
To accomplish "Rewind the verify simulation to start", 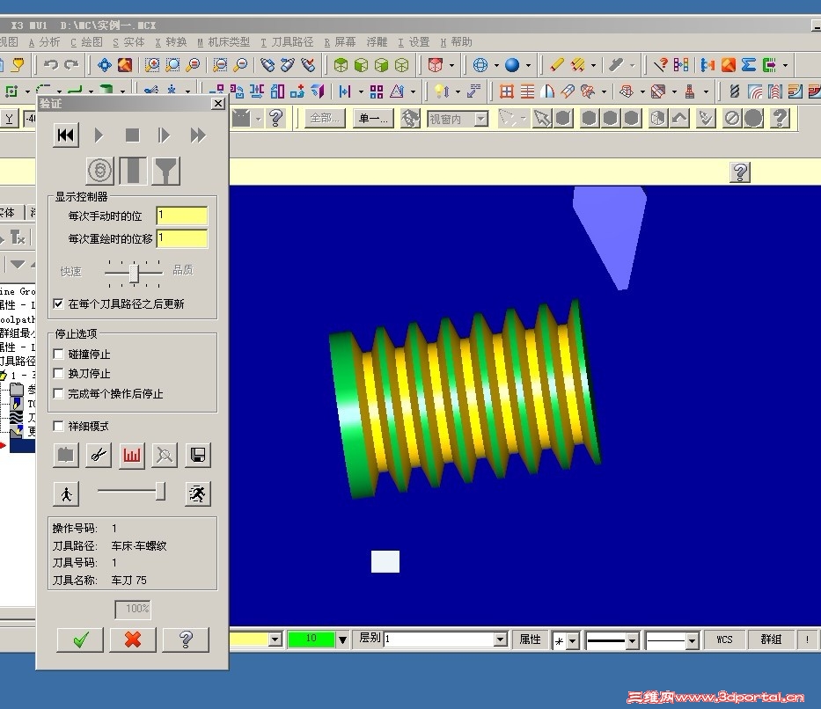I will point(65,135).
